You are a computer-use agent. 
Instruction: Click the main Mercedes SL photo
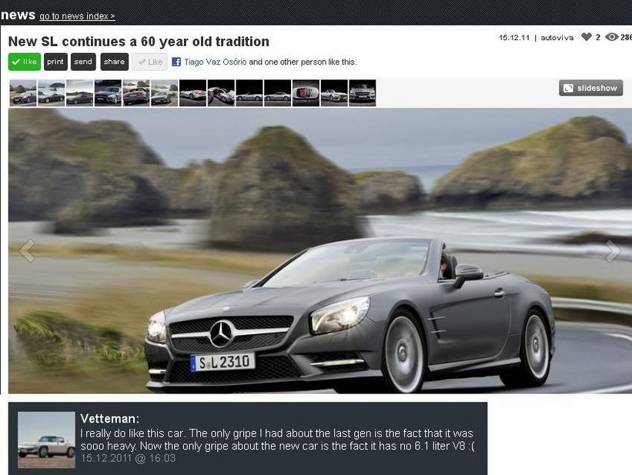click(x=320, y=251)
